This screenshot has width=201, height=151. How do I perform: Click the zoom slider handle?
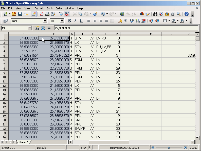[169, 148]
